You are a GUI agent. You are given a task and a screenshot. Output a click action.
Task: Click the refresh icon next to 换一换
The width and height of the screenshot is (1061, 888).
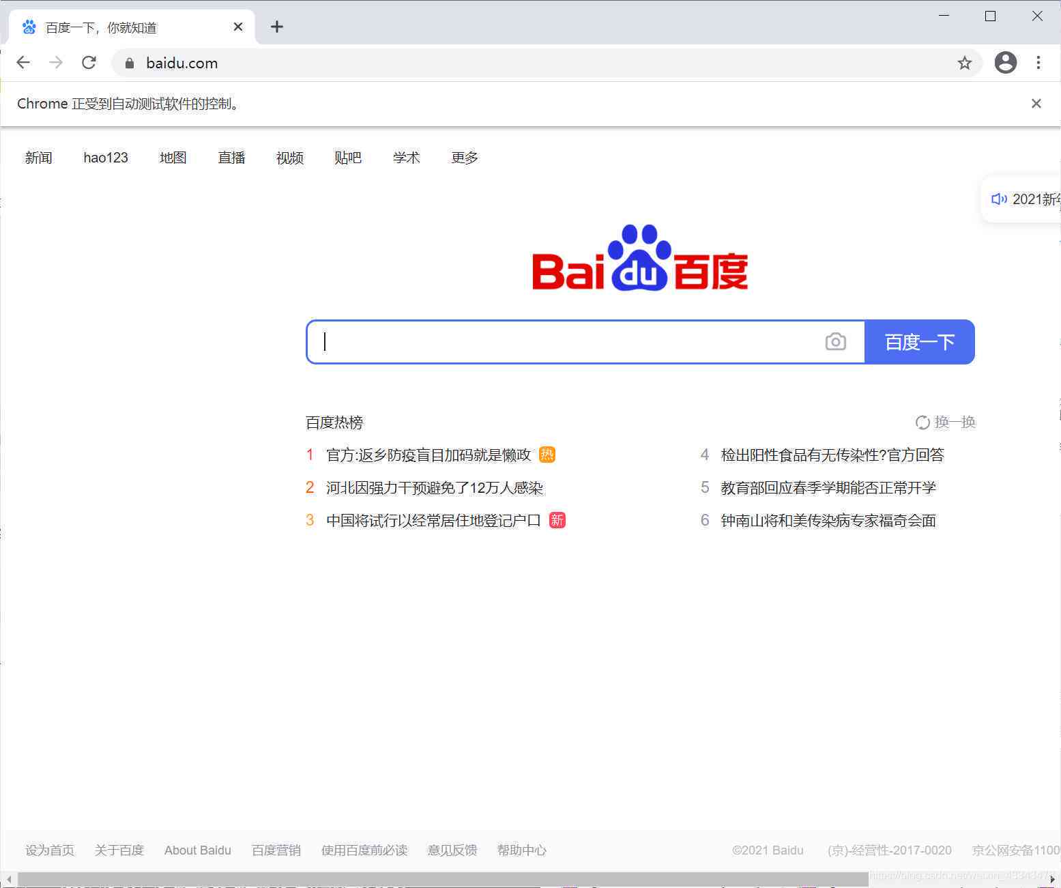pos(922,422)
